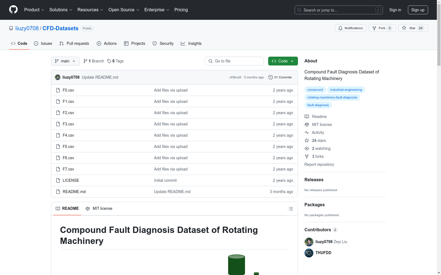Click the fork icon in Fork button

[374, 28]
